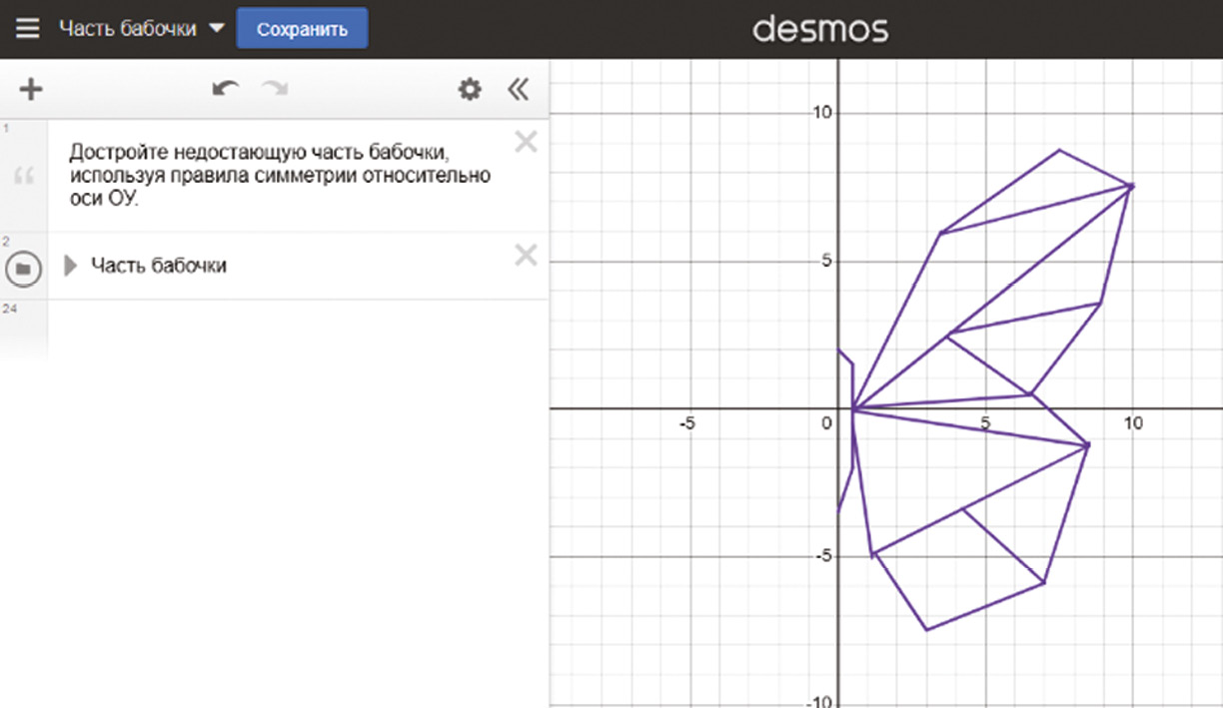Click the Часть бабочки title in header
The height and width of the screenshot is (708, 1223).
(127, 28)
